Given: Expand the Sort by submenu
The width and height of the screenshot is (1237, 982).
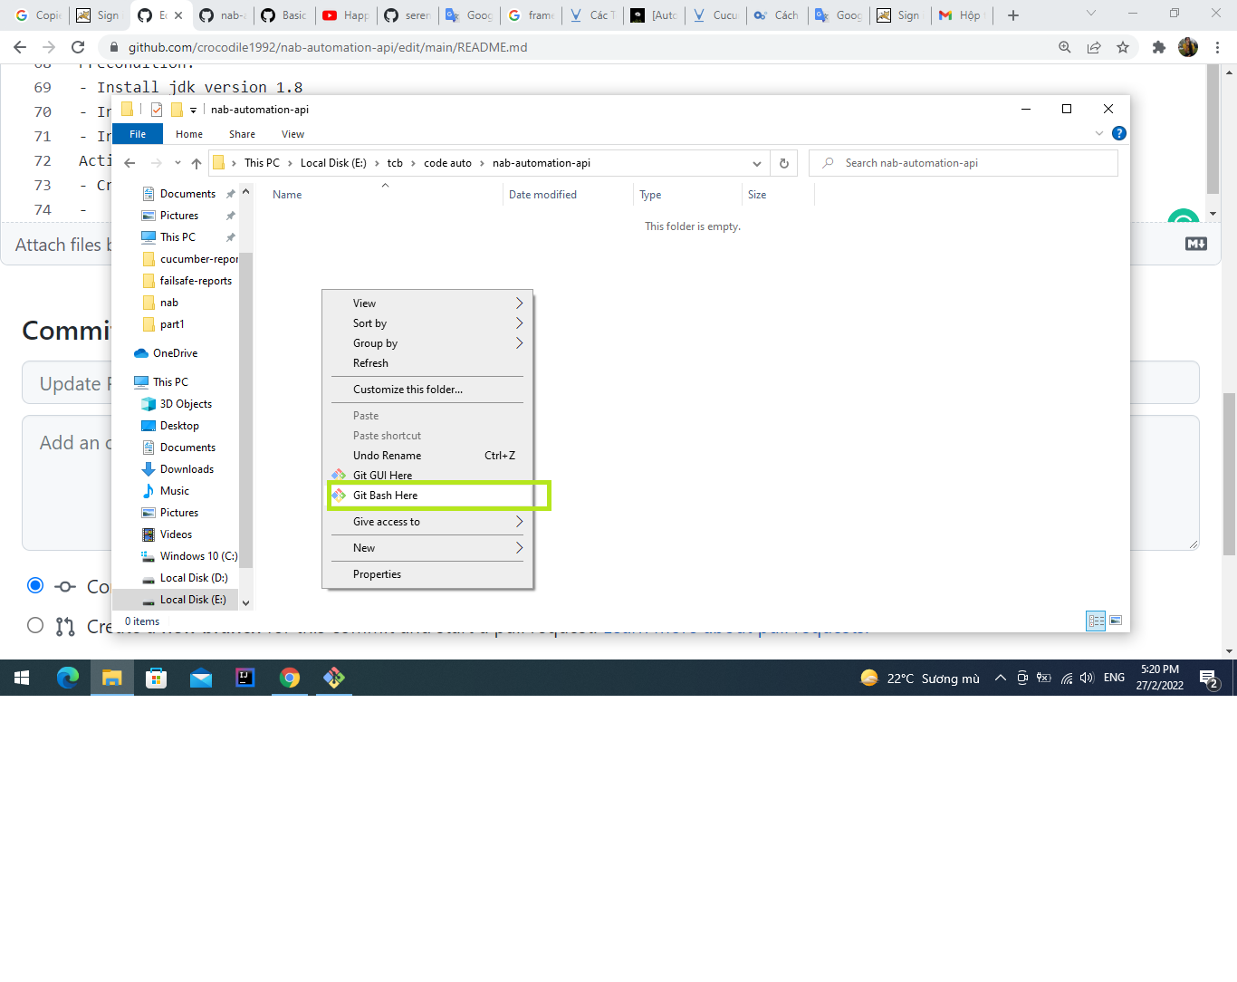Looking at the screenshot, I should (428, 323).
